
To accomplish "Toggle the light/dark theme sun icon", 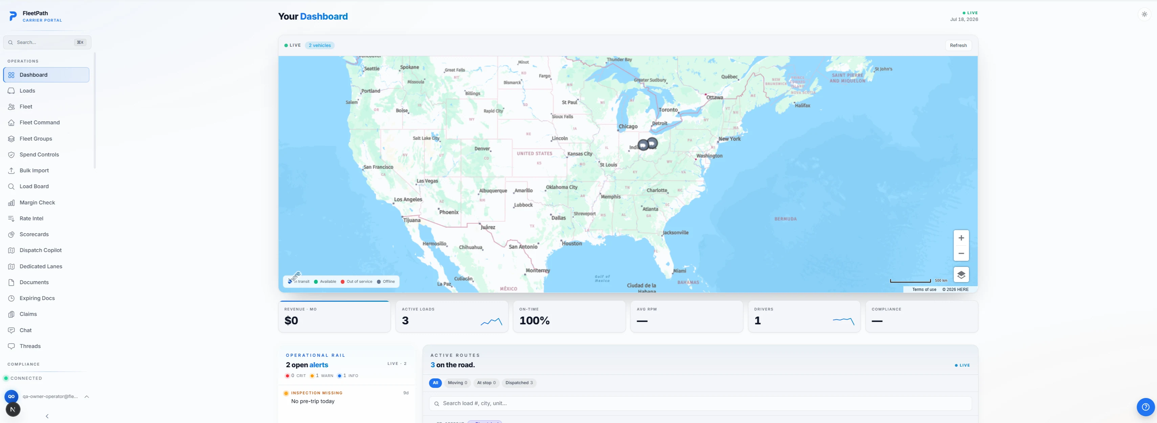I will point(1144,14).
